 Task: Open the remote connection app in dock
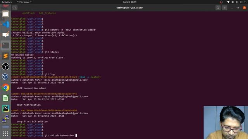pos(5,119)
